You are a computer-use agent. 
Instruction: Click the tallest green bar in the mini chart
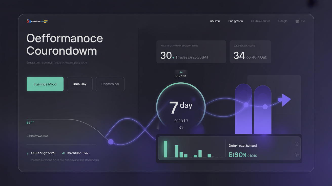[x=165, y=149]
